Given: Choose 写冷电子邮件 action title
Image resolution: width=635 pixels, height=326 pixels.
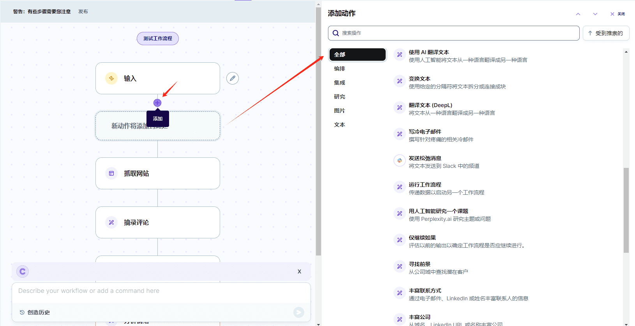Looking at the screenshot, I should click(425, 132).
